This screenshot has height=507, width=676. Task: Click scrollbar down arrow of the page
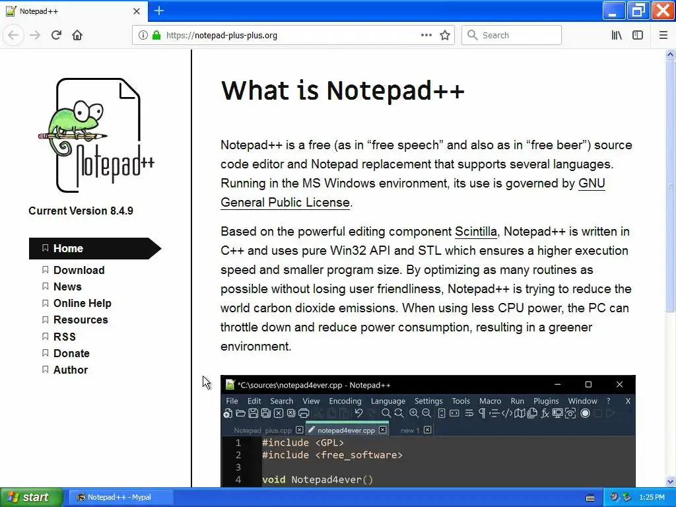point(670,481)
